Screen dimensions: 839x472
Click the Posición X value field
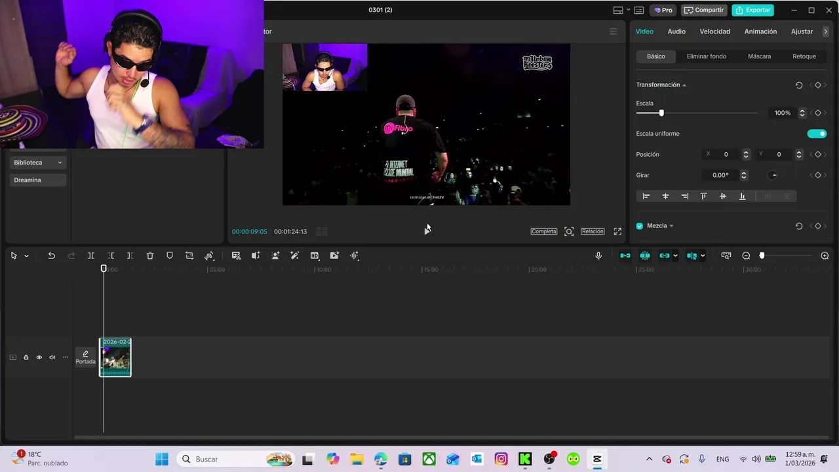click(x=726, y=154)
